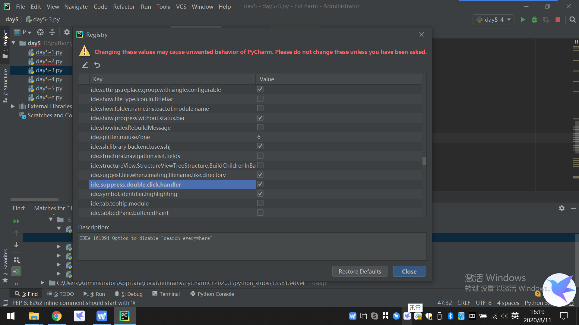Click the Registry table vertical scrollbar
Image resolution: width=579 pixels, height=325 pixels.
click(424, 161)
